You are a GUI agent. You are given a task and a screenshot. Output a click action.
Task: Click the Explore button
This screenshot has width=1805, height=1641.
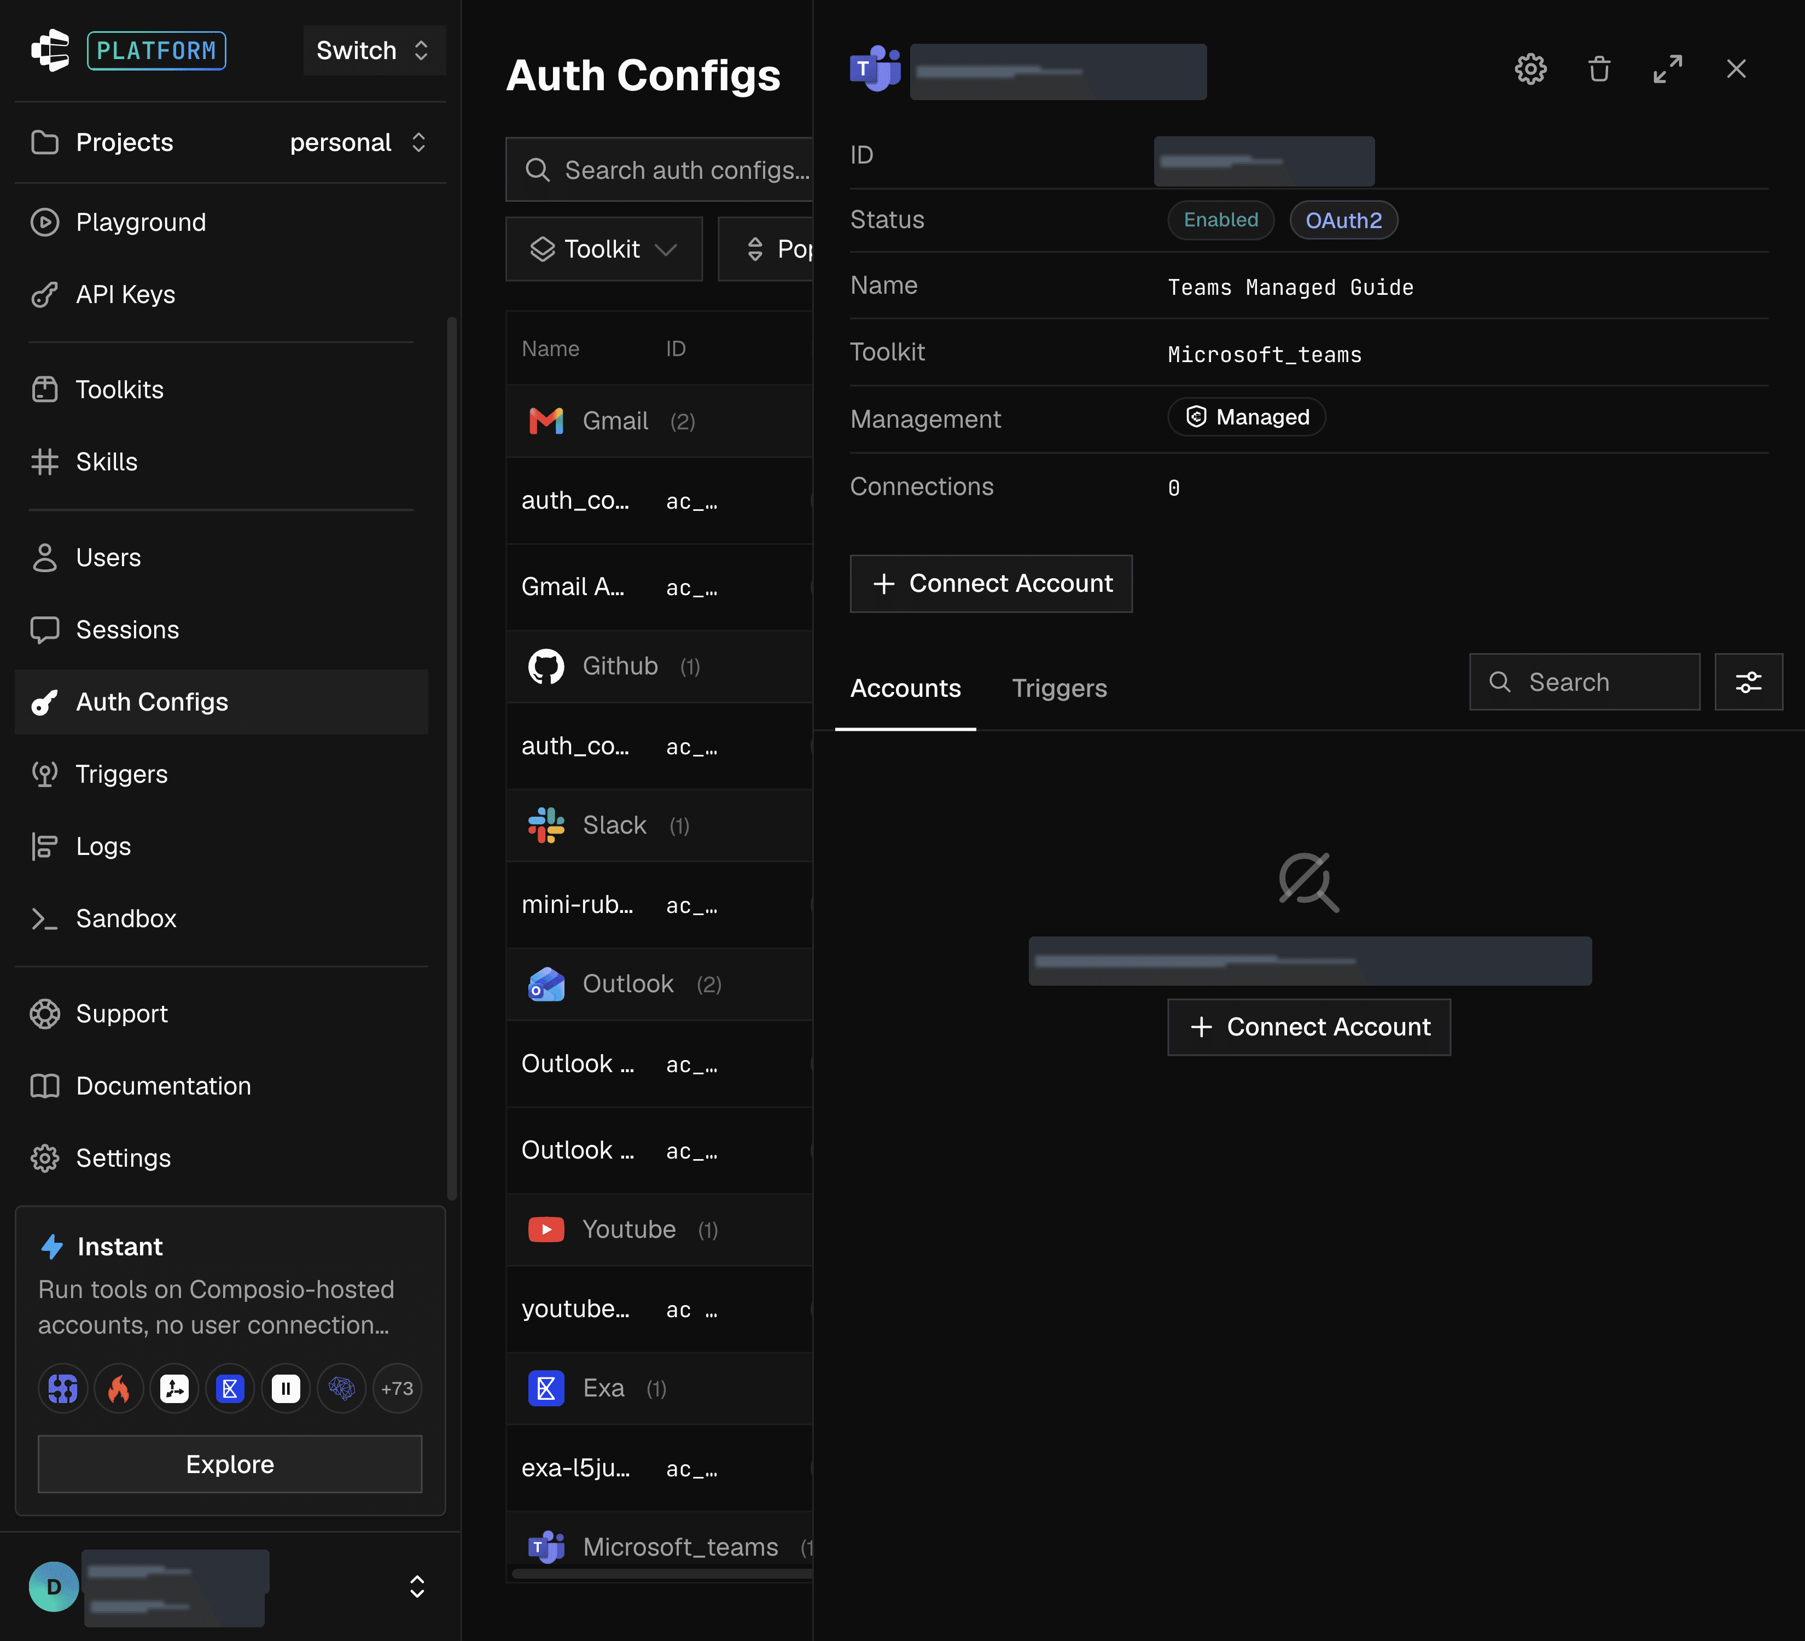pyautogui.click(x=230, y=1465)
